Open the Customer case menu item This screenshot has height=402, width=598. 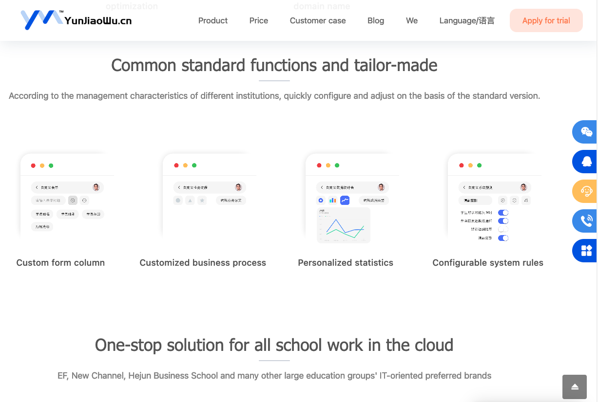point(317,20)
